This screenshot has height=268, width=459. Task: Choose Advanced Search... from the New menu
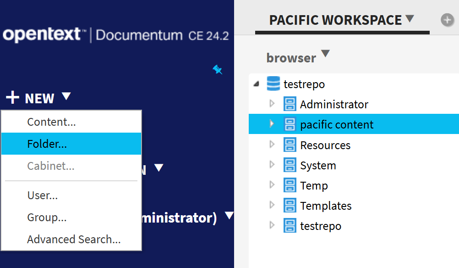[71, 239]
